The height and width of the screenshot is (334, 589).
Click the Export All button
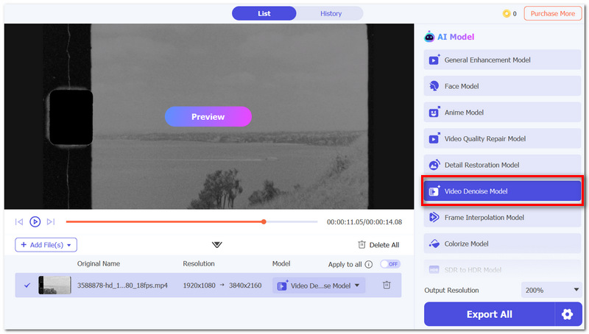490,314
